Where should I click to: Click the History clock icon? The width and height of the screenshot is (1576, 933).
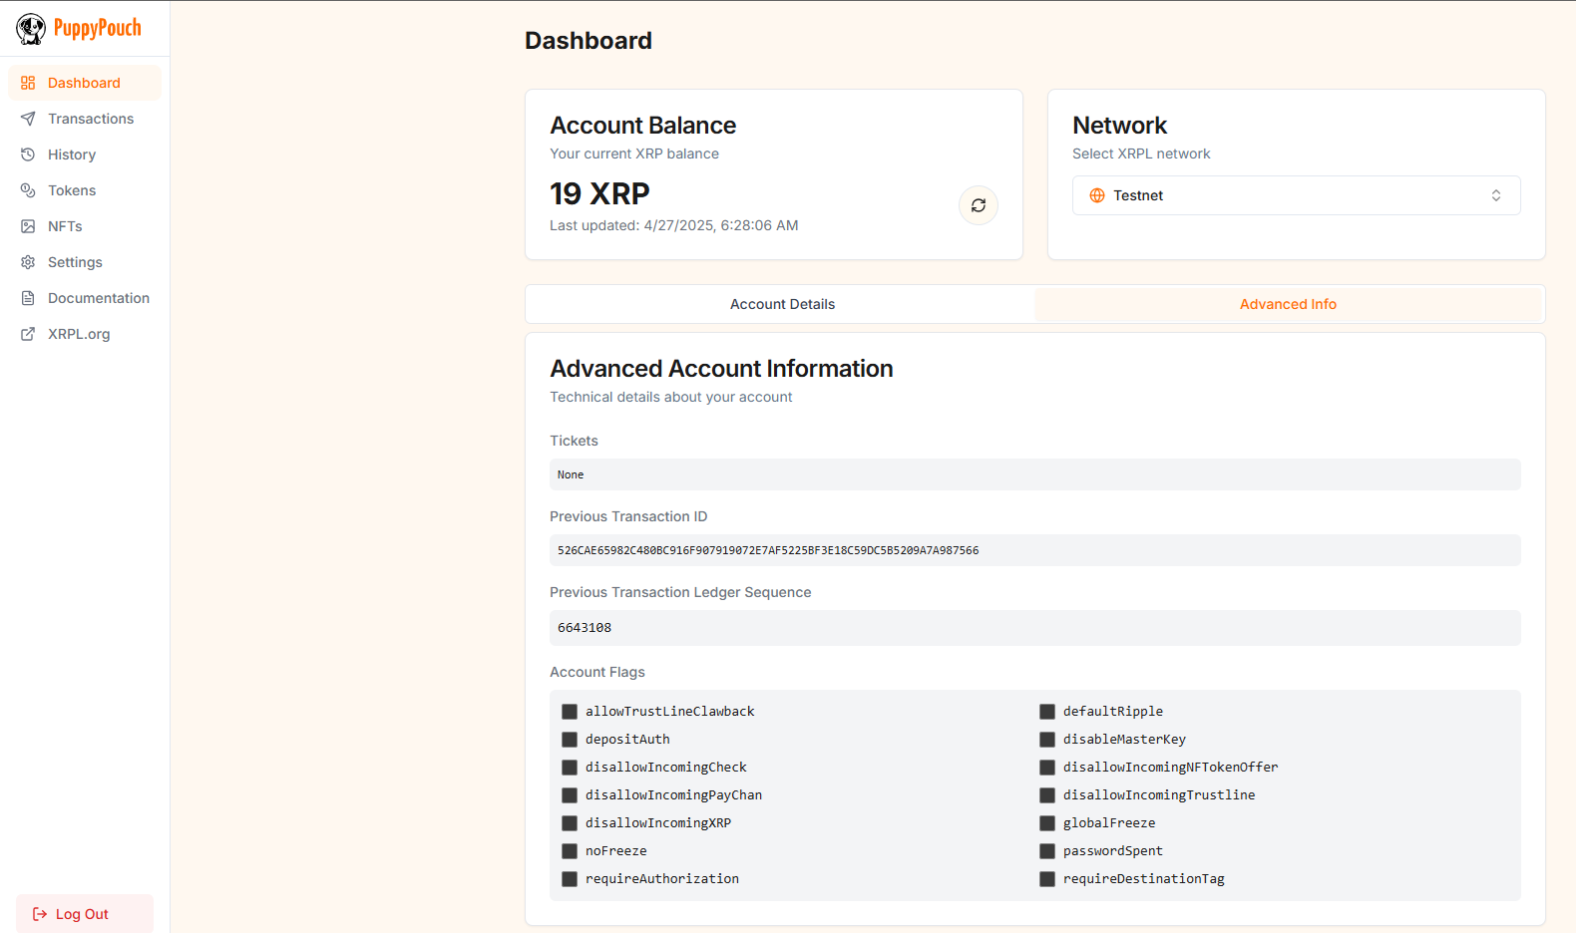coord(28,155)
